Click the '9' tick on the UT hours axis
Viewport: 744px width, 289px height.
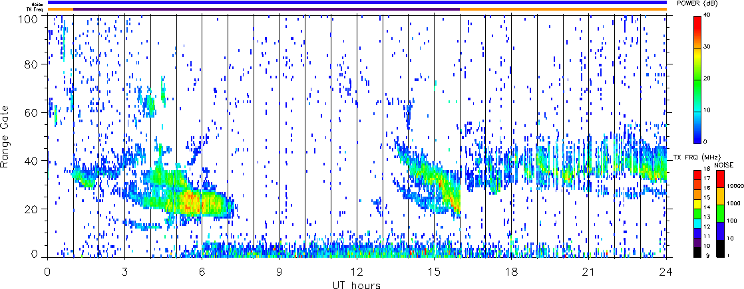click(279, 271)
